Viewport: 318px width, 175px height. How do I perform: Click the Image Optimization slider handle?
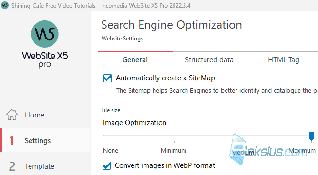point(311,136)
